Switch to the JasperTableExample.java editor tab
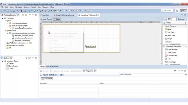188x105 pixels. pyautogui.click(x=64, y=15)
